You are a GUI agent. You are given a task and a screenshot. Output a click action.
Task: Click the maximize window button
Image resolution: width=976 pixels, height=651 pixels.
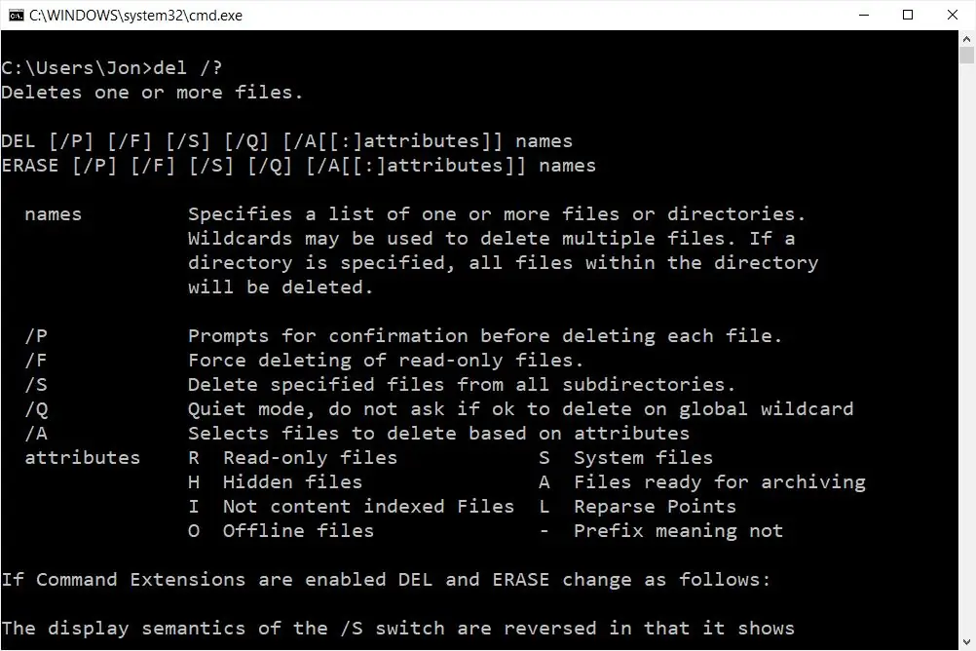pyautogui.click(x=908, y=15)
